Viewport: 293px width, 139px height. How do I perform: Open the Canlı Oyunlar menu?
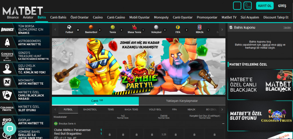pos(183,17)
